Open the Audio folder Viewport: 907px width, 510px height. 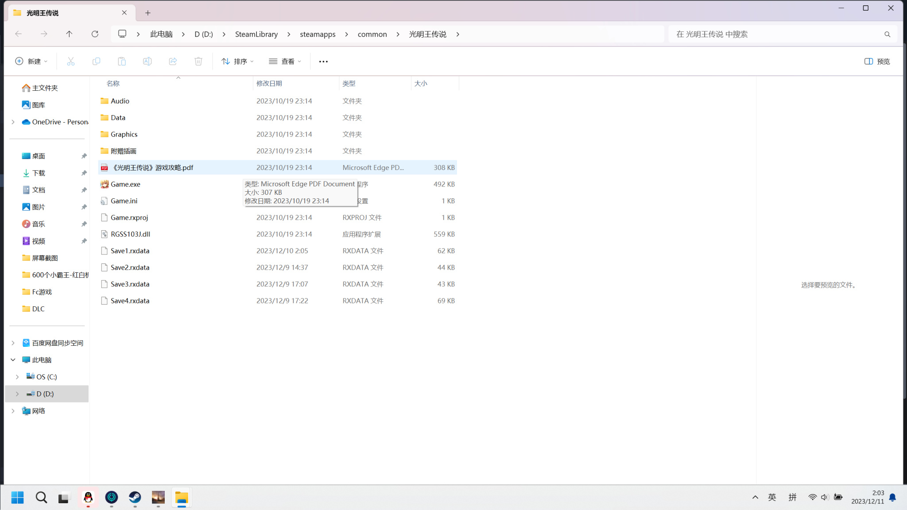pyautogui.click(x=119, y=100)
